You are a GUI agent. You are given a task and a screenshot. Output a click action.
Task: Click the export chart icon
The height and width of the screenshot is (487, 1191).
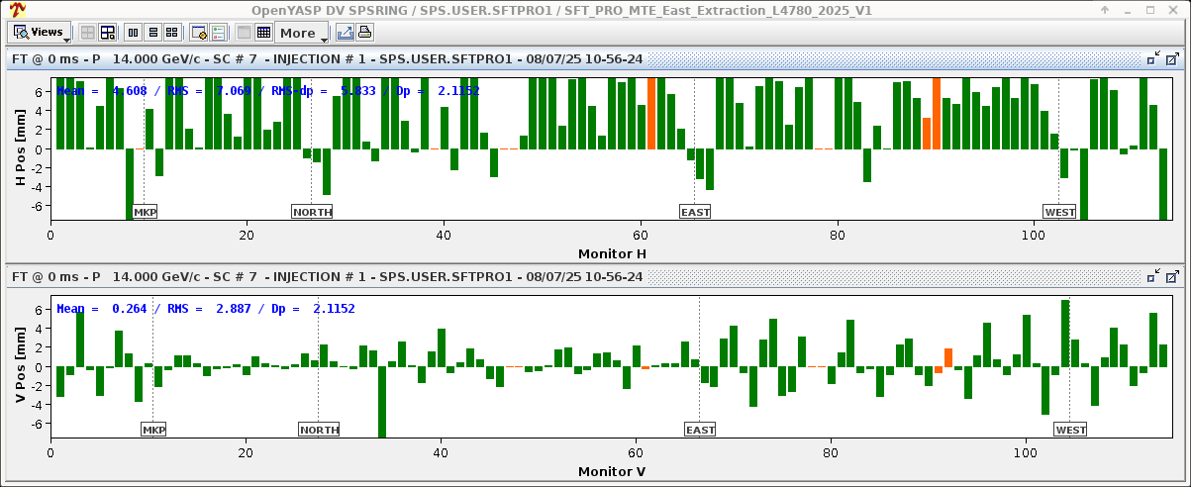[345, 33]
